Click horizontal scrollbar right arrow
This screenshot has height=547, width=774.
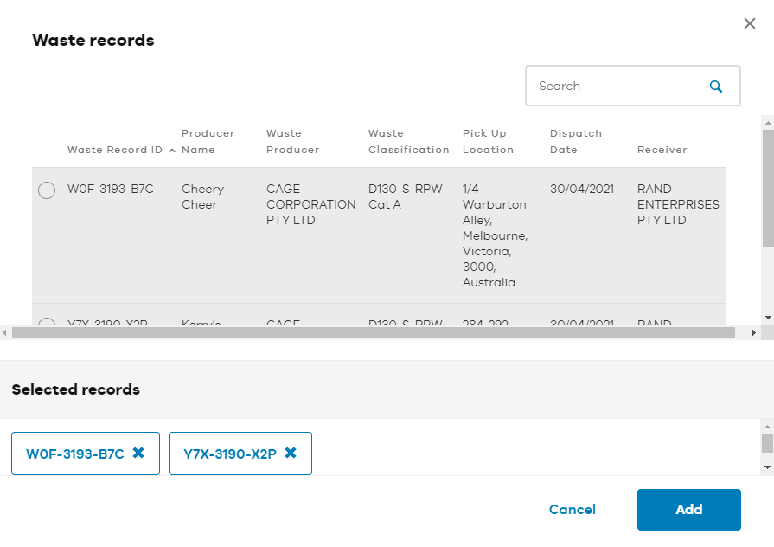754,333
